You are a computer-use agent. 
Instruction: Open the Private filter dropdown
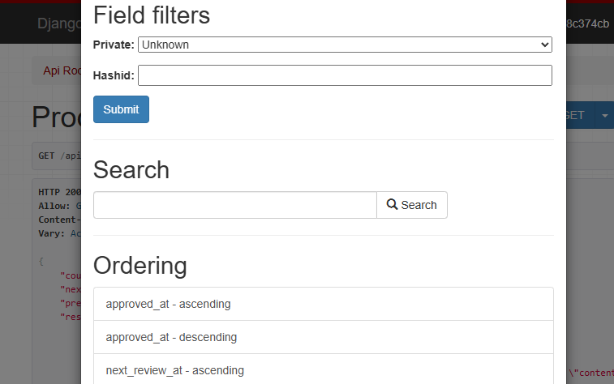pos(345,45)
